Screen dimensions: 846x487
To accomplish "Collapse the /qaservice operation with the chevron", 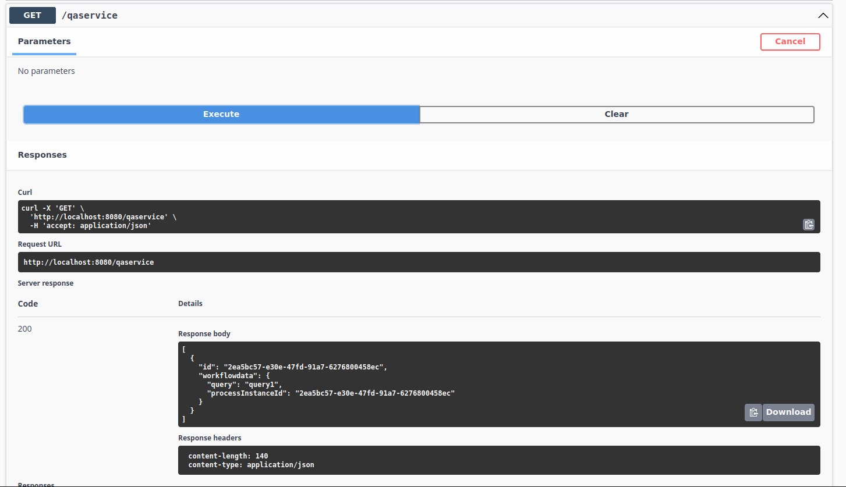I will (823, 16).
